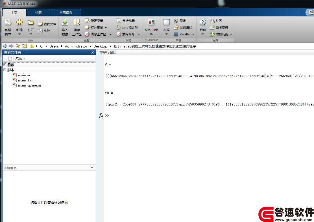The height and width of the screenshot is (222, 314).
Task: Click the New Script (新建脚本) icon
Action: (8, 22)
